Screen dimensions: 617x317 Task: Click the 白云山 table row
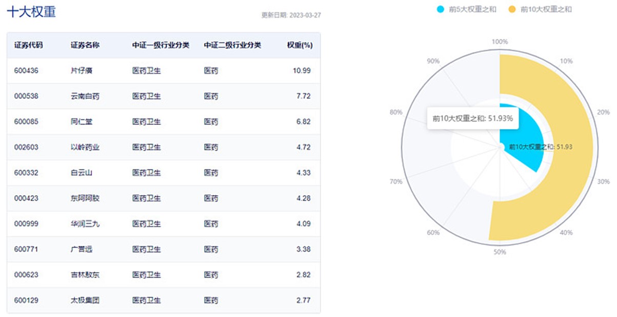coord(164,173)
